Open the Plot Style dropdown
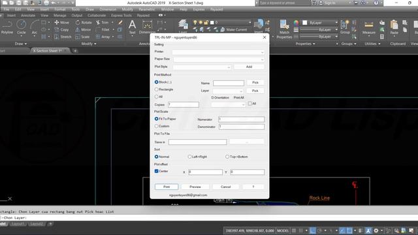418x235 pixels. click(x=202, y=67)
